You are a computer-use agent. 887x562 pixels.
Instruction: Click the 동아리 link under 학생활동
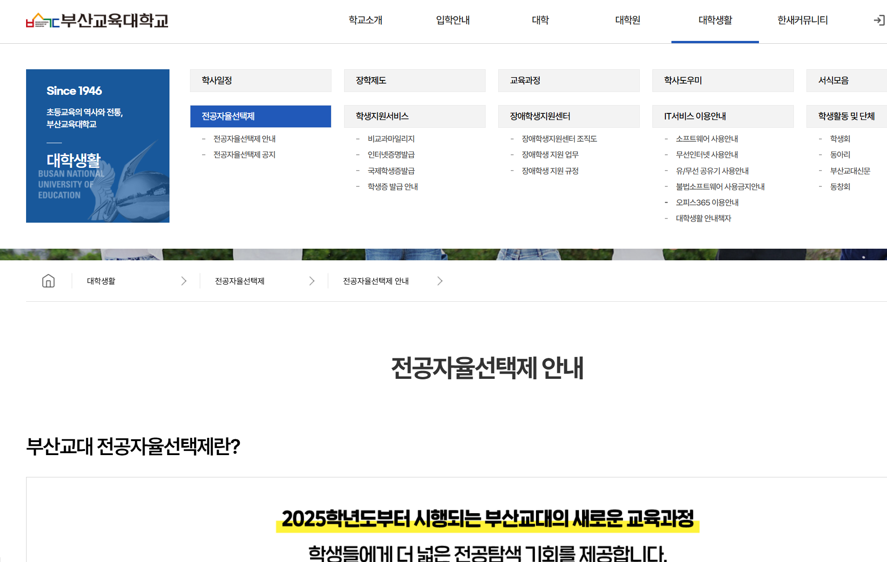(840, 154)
